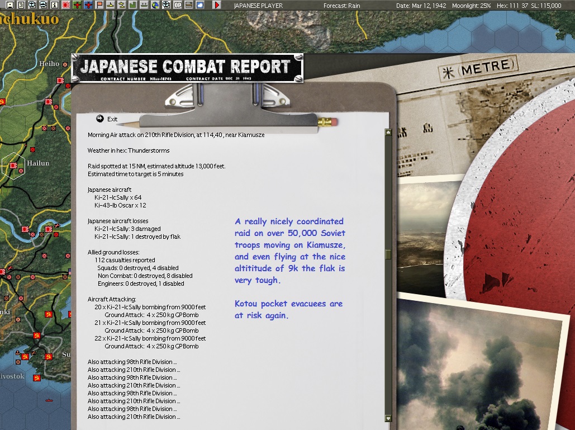
Task: Select the Hailun base hex on map
Action: (x=13, y=166)
